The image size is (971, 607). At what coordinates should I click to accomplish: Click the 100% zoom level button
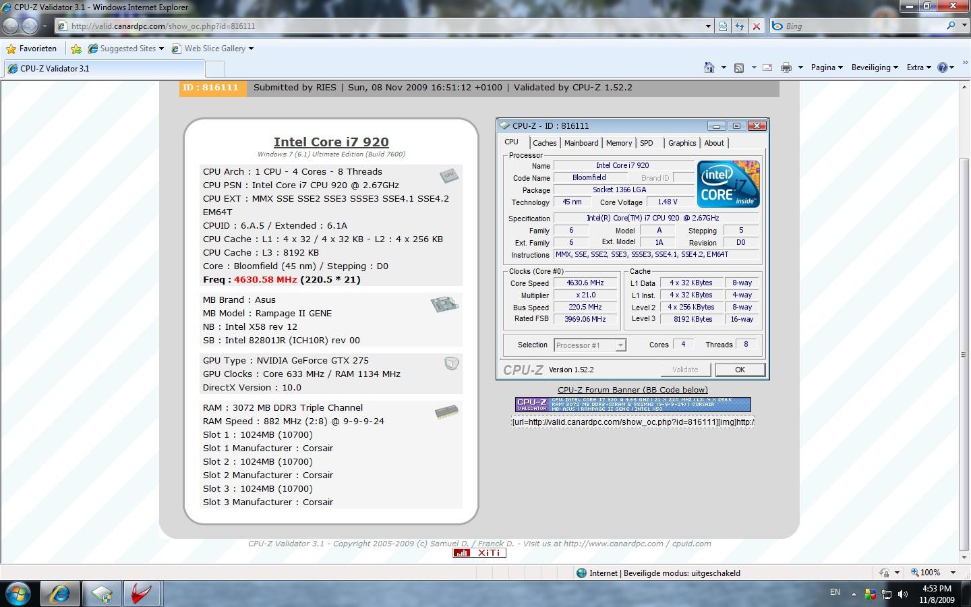926,573
